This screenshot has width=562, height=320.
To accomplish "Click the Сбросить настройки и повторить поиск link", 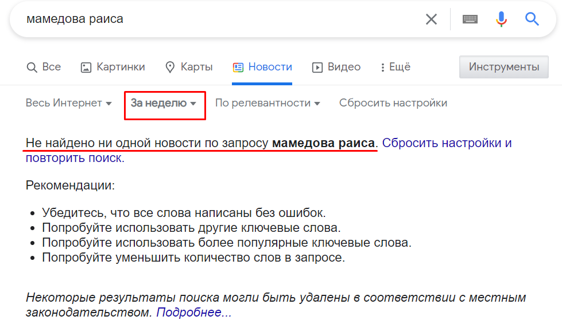I will click(x=447, y=143).
